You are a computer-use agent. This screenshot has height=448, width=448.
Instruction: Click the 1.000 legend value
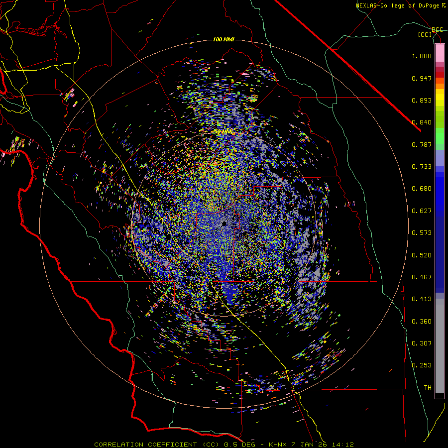[422, 56]
